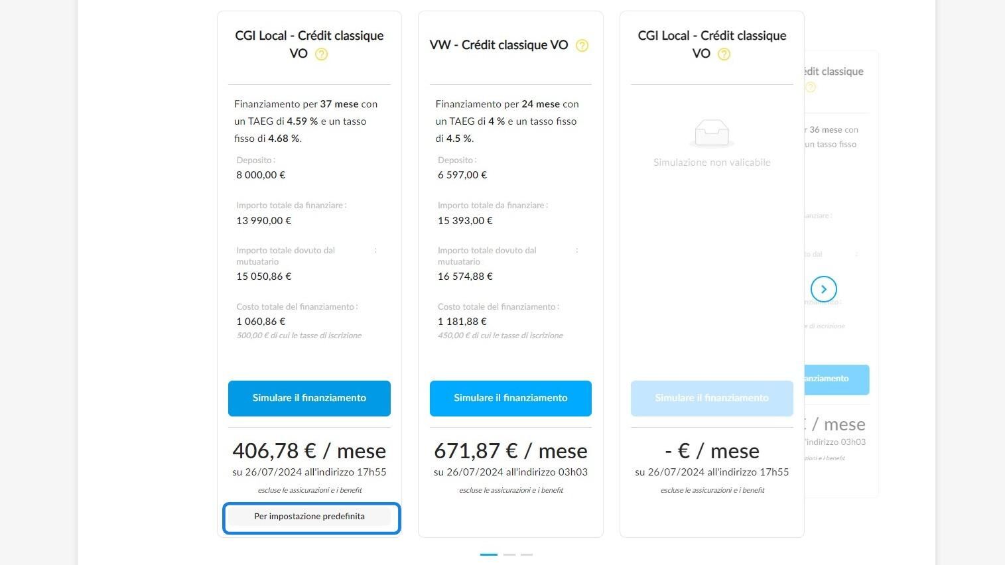Click partially visible financing button on fourth card
1005x565 pixels.
(837, 380)
